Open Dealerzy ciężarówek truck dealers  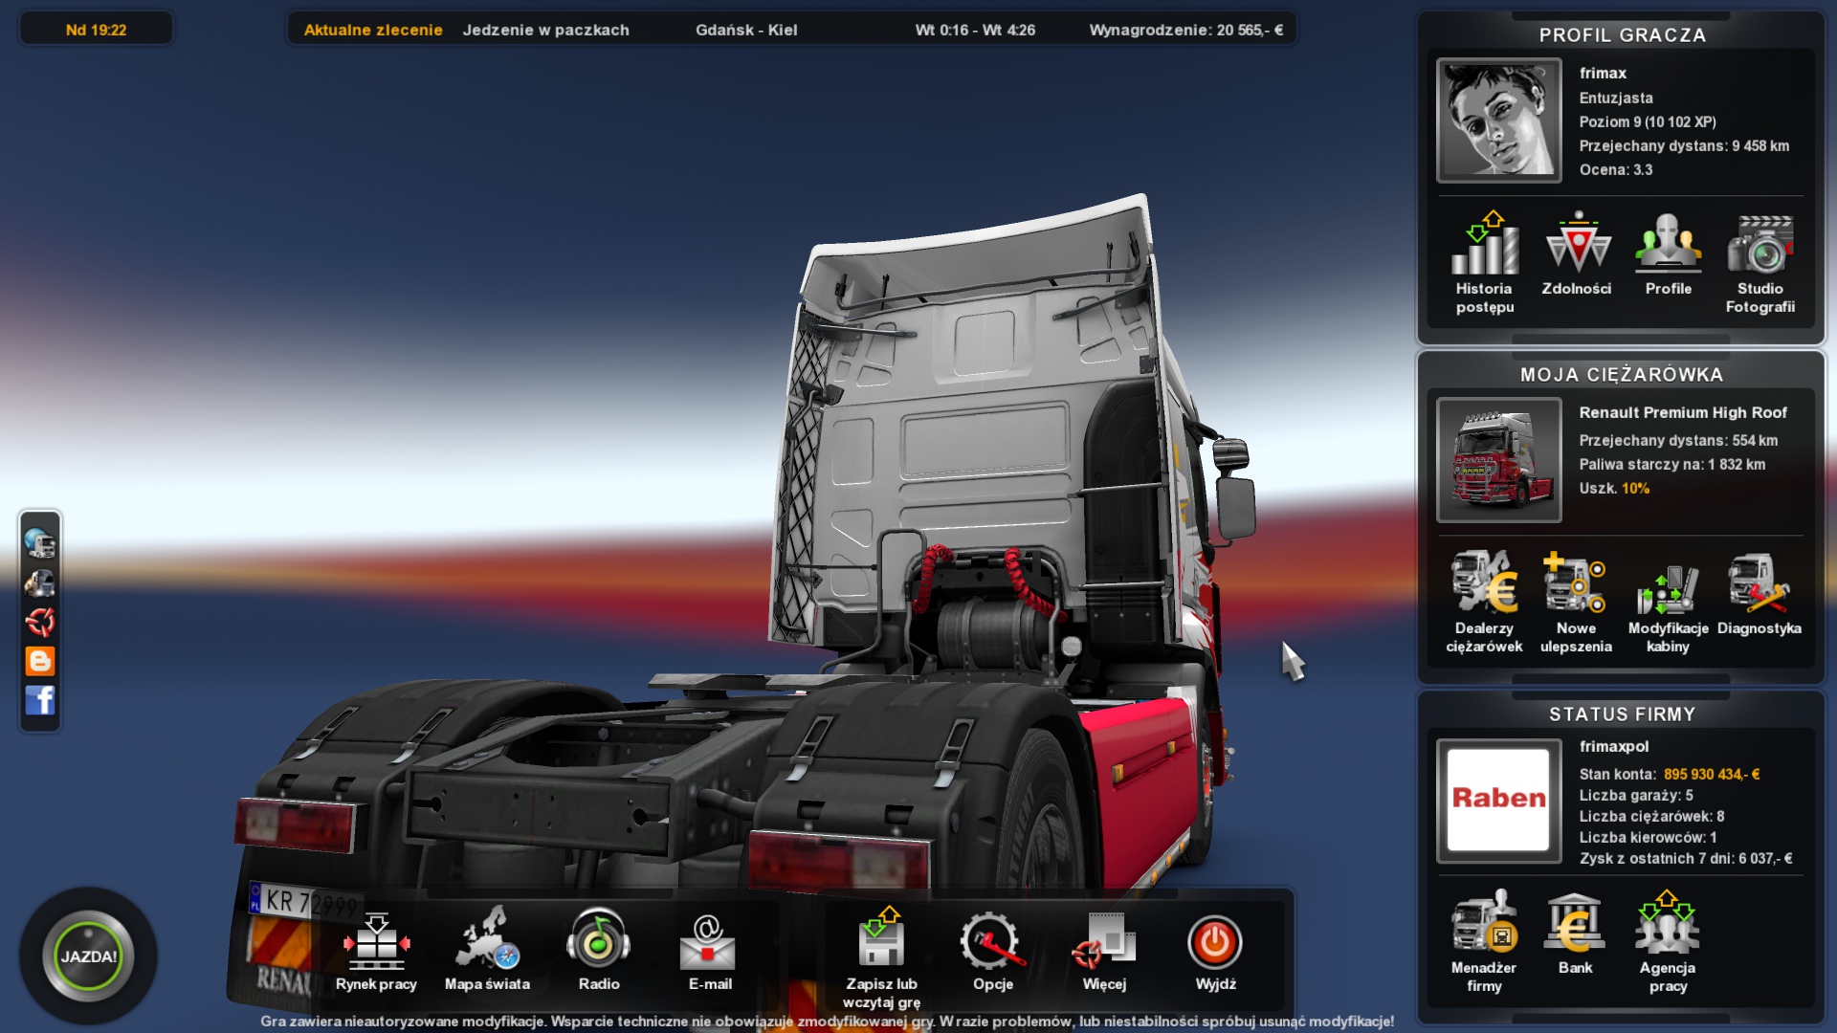coord(1484,584)
